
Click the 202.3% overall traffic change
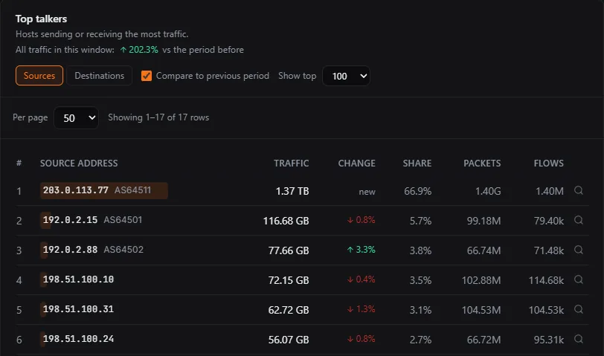point(139,50)
